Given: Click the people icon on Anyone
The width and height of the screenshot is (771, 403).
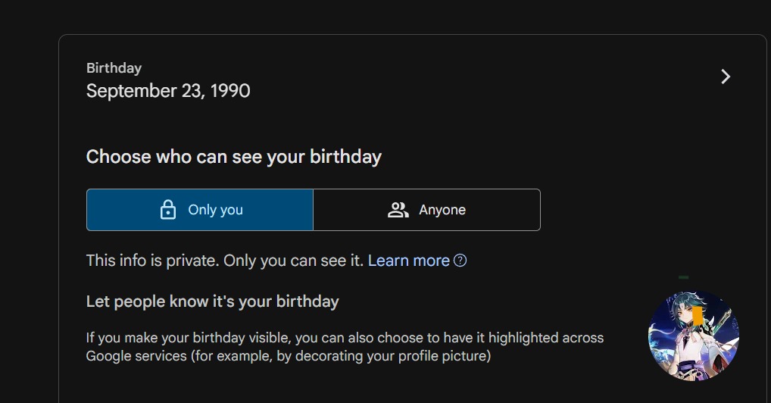Looking at the screenshot, I should tap(398, 210).
